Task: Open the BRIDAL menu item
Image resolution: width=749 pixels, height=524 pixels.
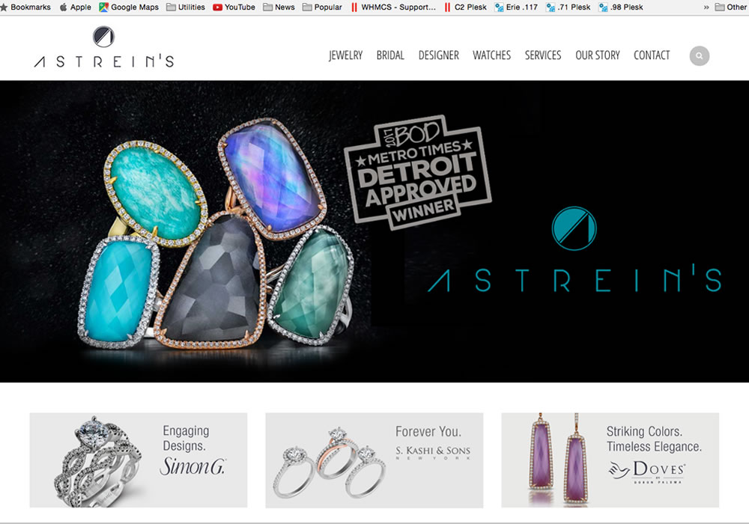Action: click(390, 55)
